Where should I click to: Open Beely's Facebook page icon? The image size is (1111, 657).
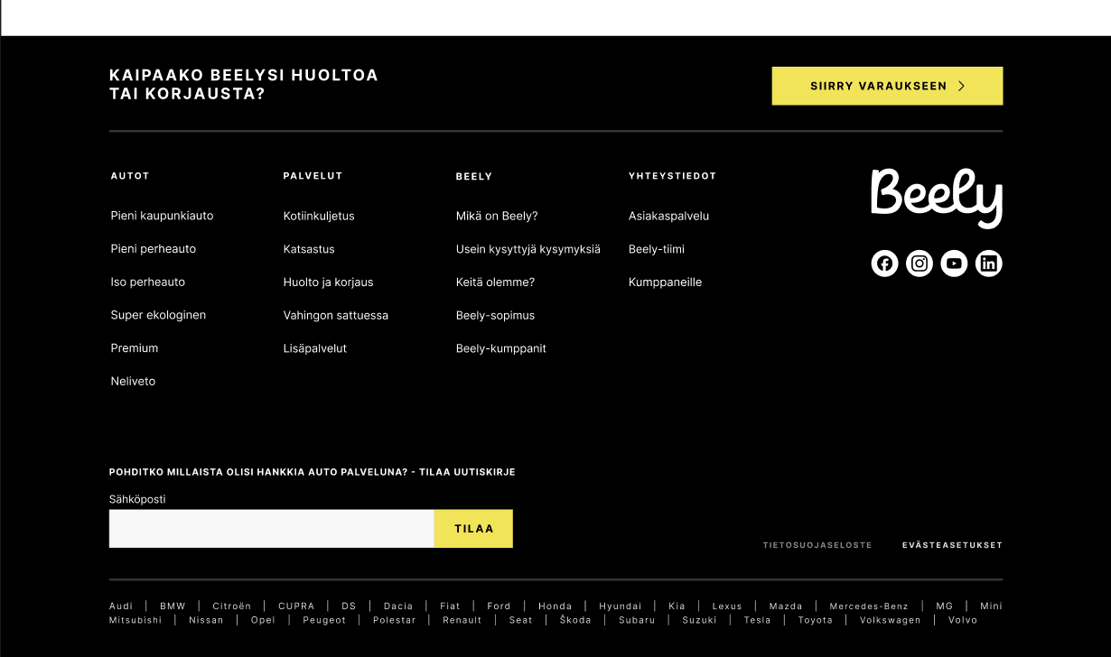884,264
